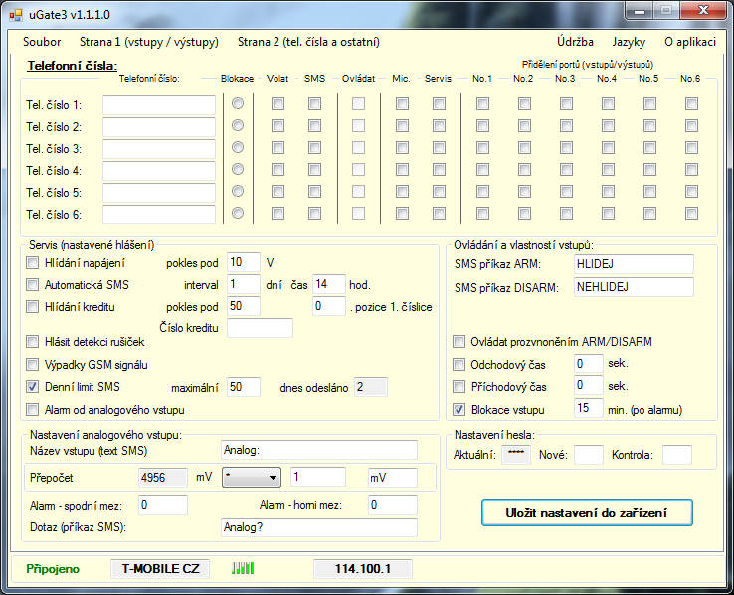
Task: Click the Číslo kreditu input field
Action: pos(261,328)
